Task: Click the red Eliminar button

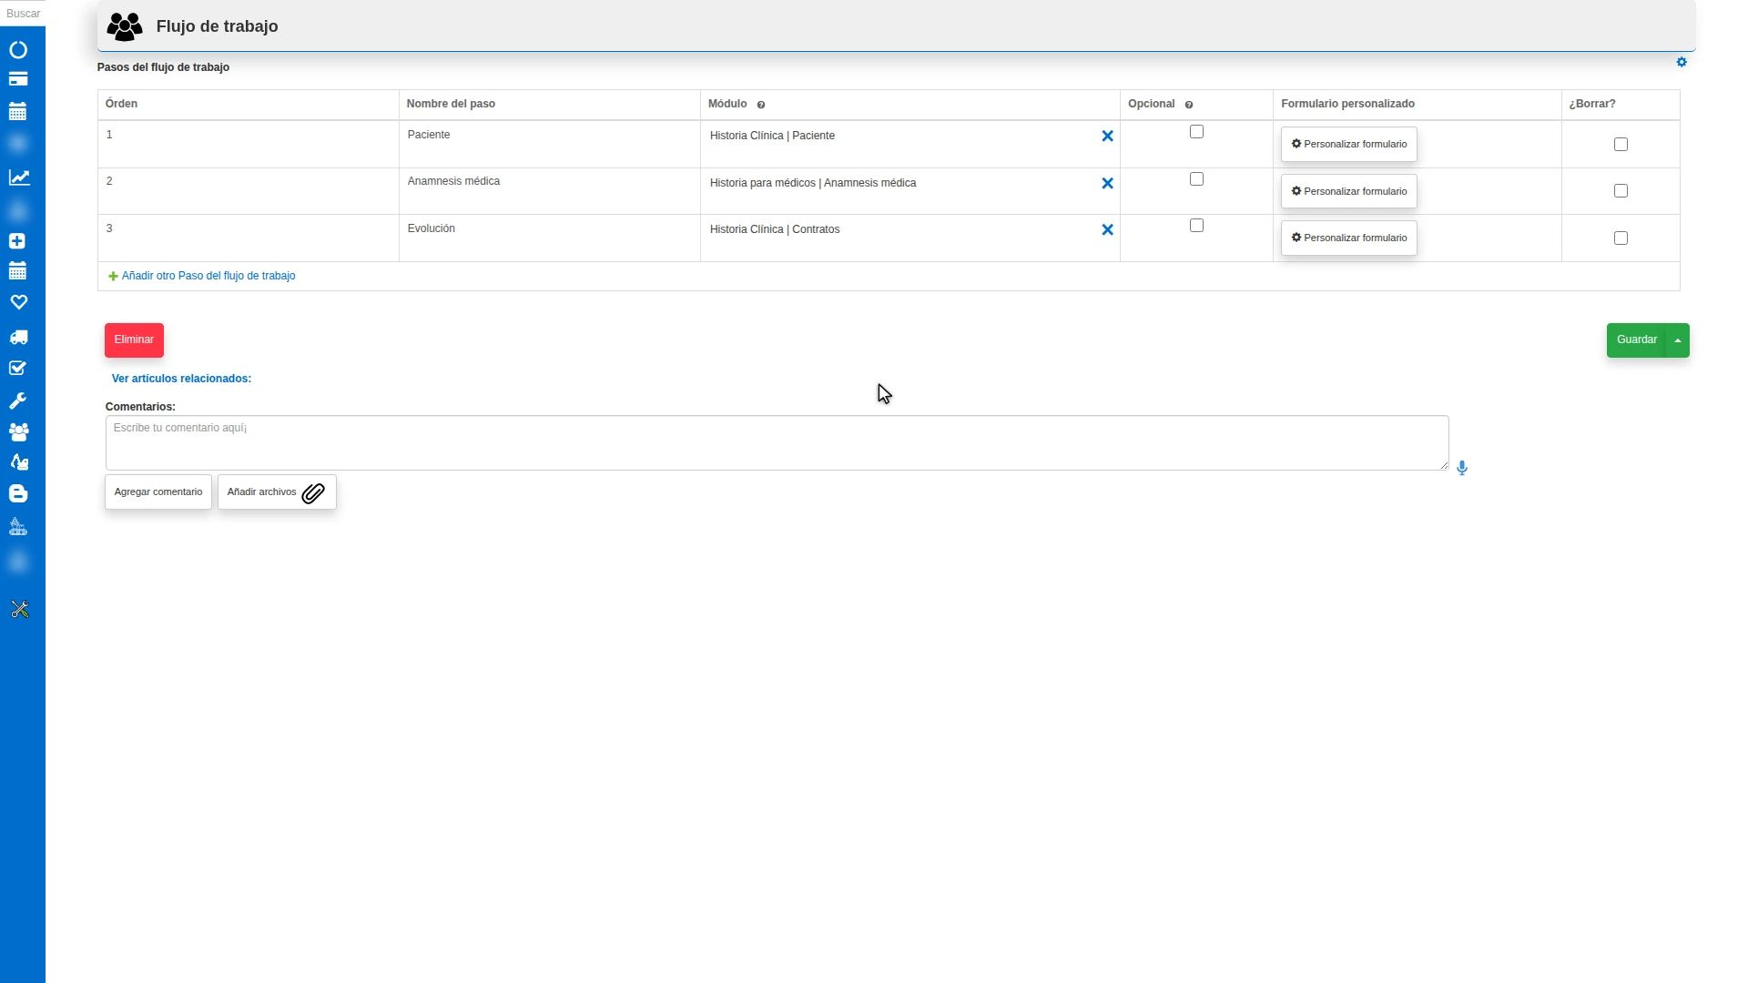Action: point(134,340)
